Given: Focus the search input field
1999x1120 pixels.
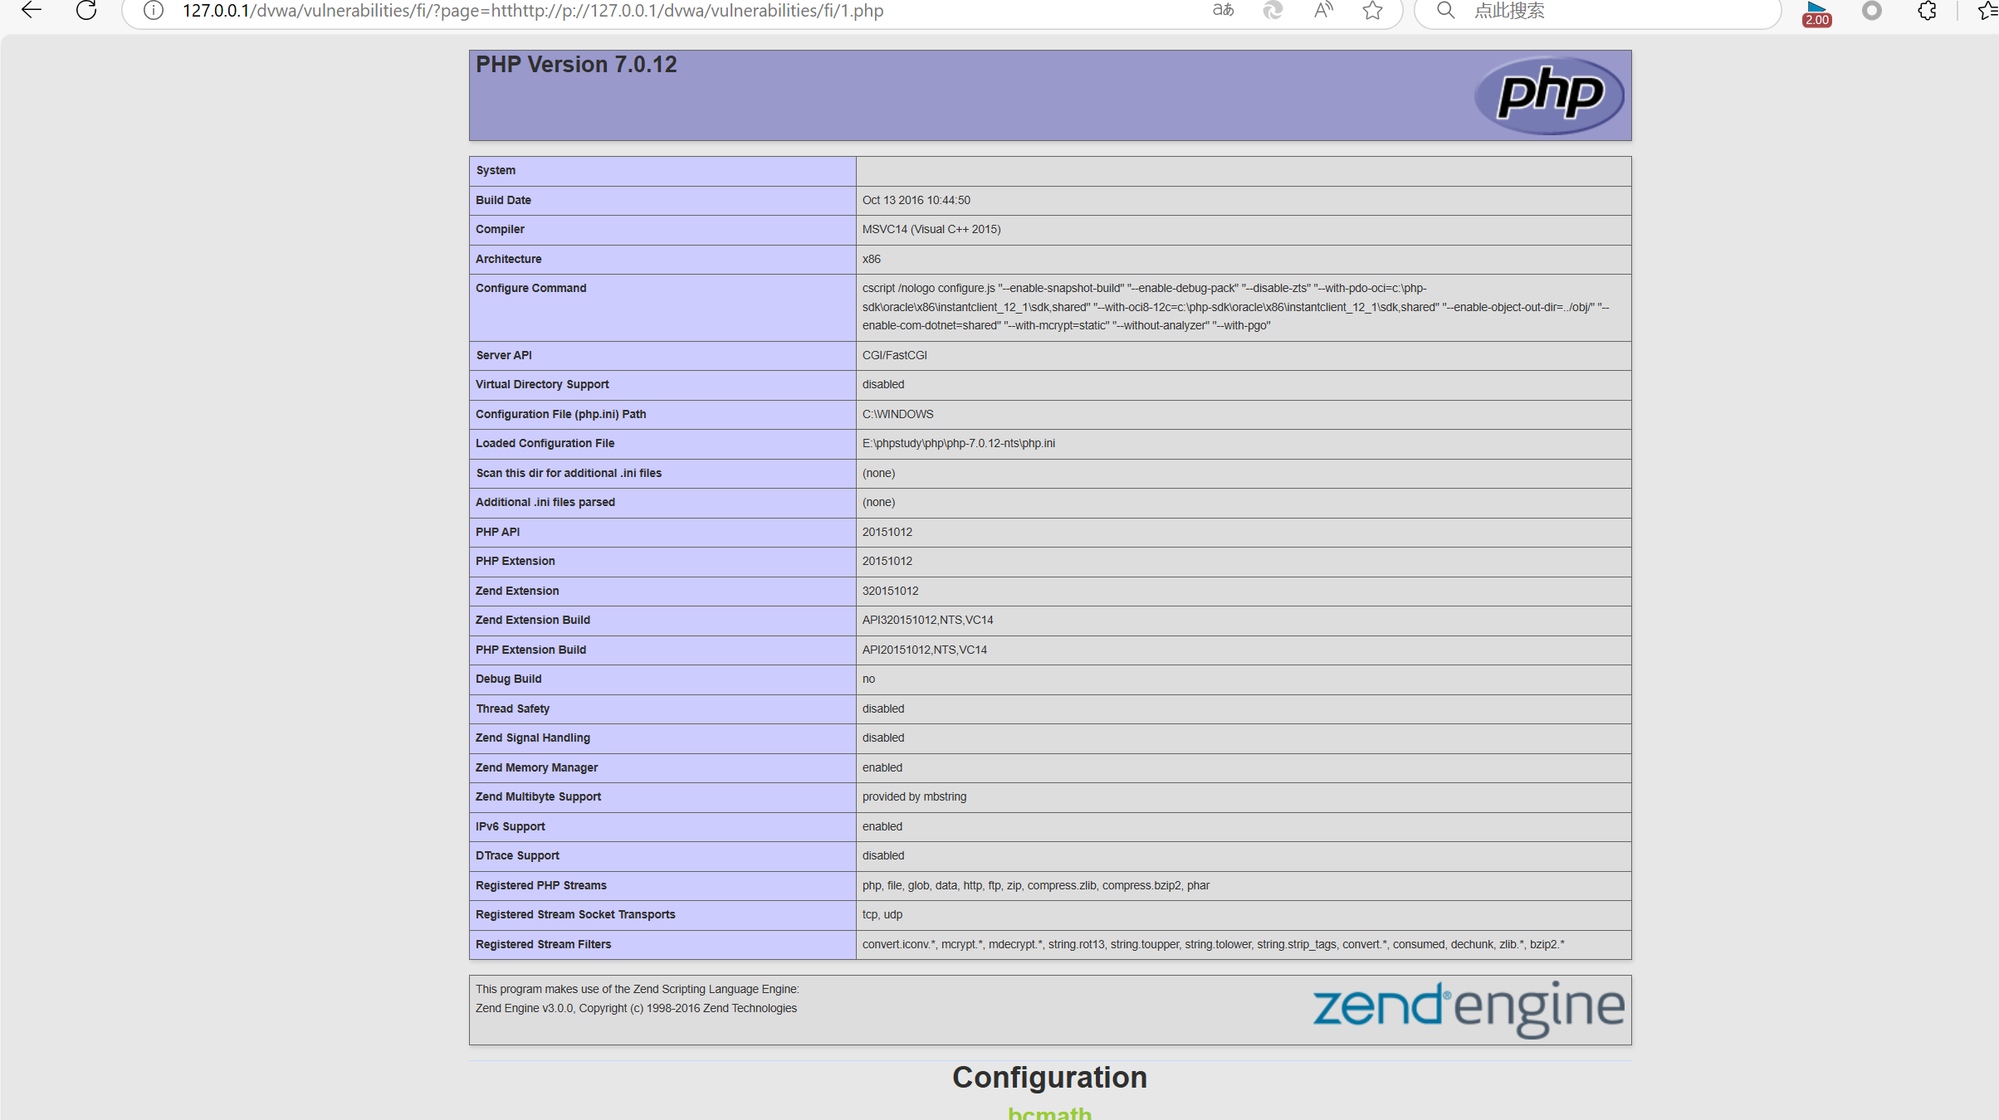Looking at the screenshot, I should [x=1619, y=11].
